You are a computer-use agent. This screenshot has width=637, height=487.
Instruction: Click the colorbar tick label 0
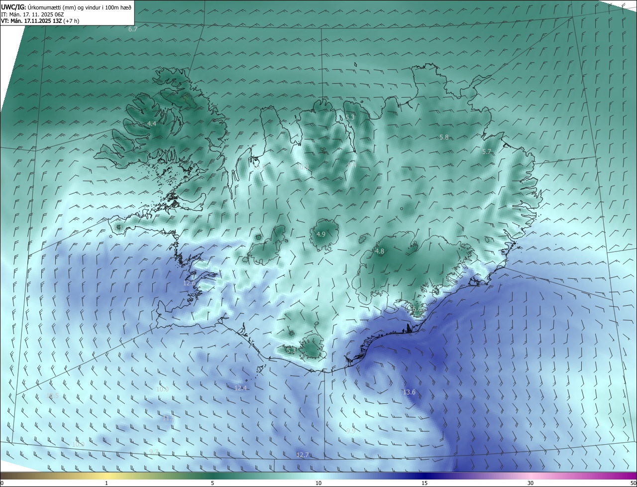pyautogui.click(x=2, y=483)
